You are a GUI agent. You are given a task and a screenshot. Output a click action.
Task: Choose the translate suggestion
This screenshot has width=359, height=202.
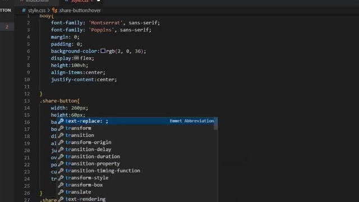point(137,192)
